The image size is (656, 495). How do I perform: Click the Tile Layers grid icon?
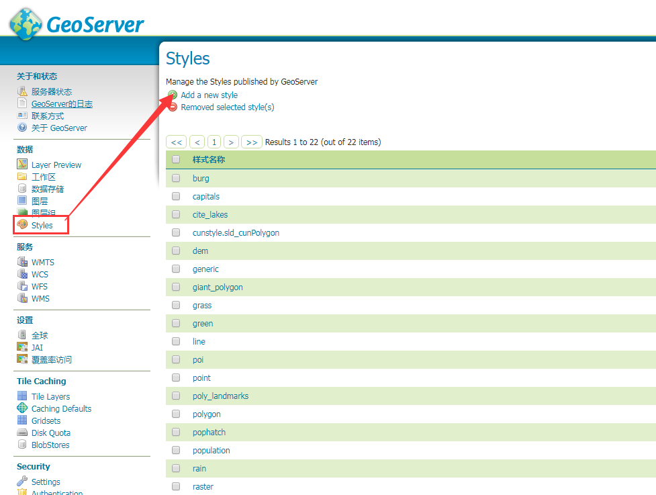pos(22,396)
